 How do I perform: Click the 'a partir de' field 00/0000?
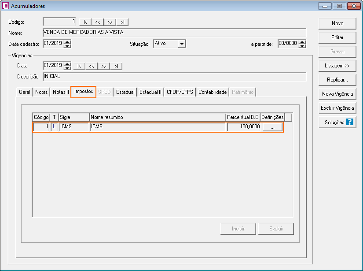click(288, 44)
